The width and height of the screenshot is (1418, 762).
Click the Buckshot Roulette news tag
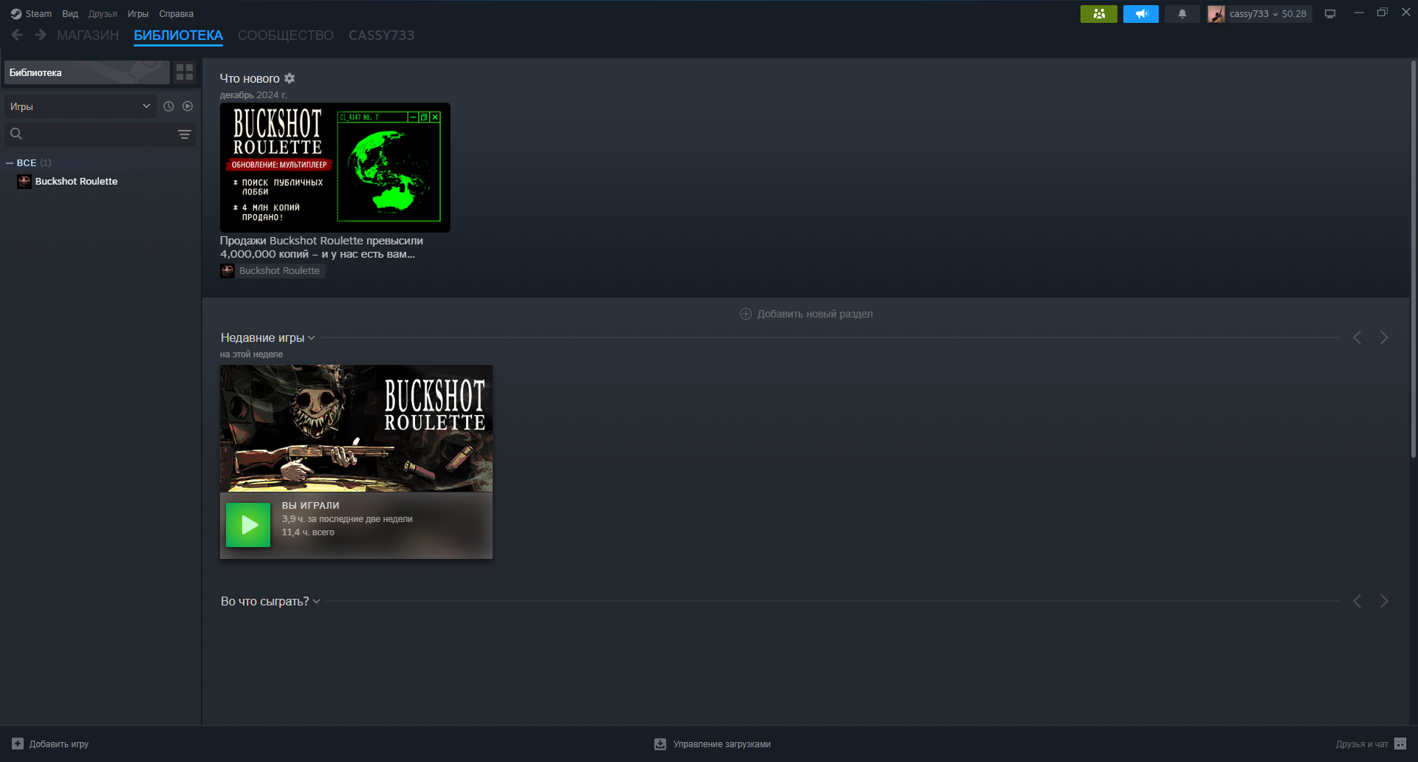click(x=273, y=271)
